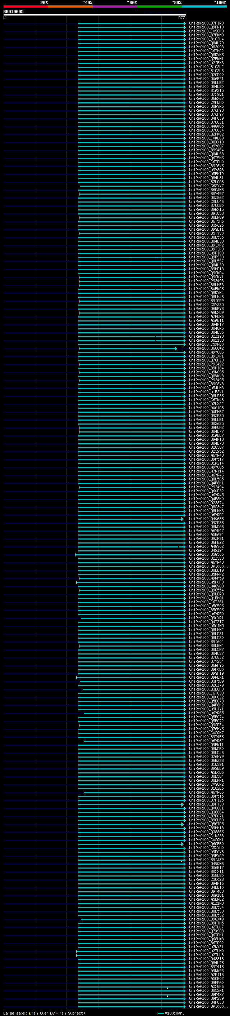Select hit UniRef100_A2IBX3

[x=206, y=63]
